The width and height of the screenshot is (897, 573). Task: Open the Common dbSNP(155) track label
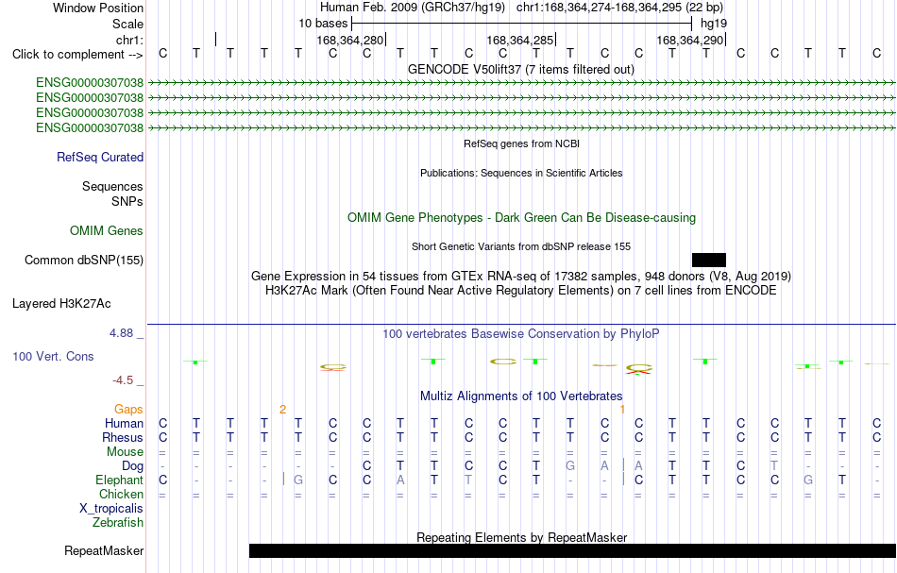coord(84,261)
